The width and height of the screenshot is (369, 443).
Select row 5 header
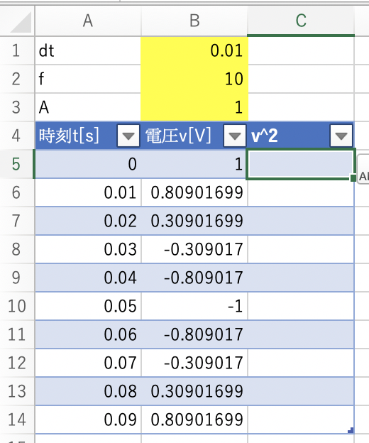pyautogui.click(x=17, y=164)
